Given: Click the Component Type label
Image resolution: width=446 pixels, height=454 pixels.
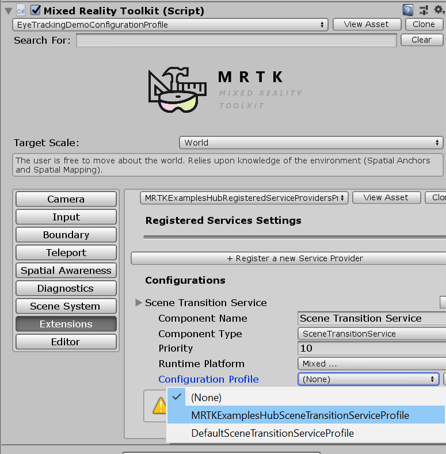Looking at the screenshot, I should point(200,334).
